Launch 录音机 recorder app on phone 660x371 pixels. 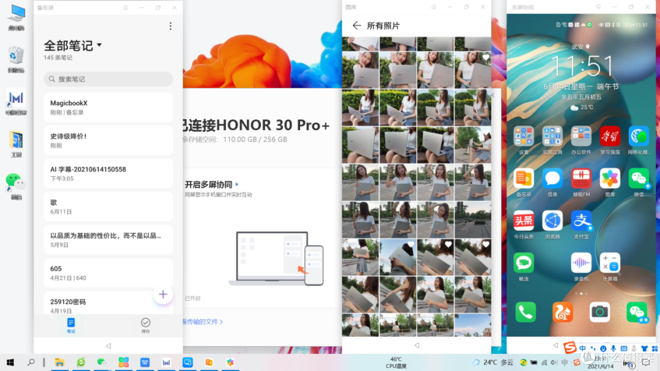[581, 267]
